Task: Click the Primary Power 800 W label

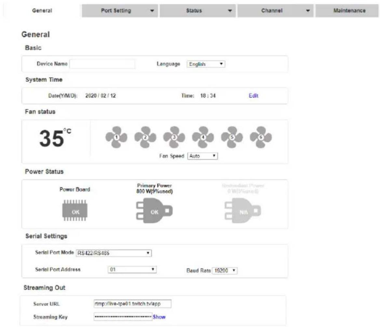Action: pyautogui.click(x=154, y=188)
